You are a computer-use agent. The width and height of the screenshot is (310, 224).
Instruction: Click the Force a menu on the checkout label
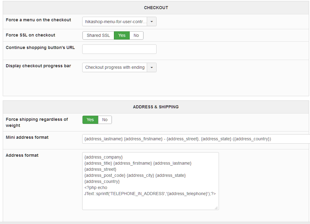click(38, 20)
